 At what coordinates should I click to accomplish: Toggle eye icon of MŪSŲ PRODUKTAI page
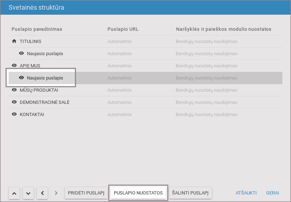[14, 90]
